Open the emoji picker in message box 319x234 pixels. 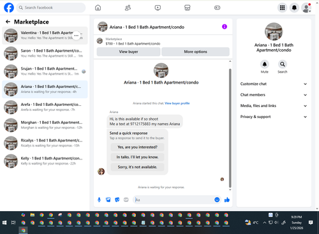click(217, 200)
